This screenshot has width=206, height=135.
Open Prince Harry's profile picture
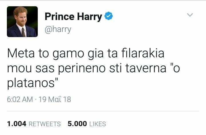[22, 22]
